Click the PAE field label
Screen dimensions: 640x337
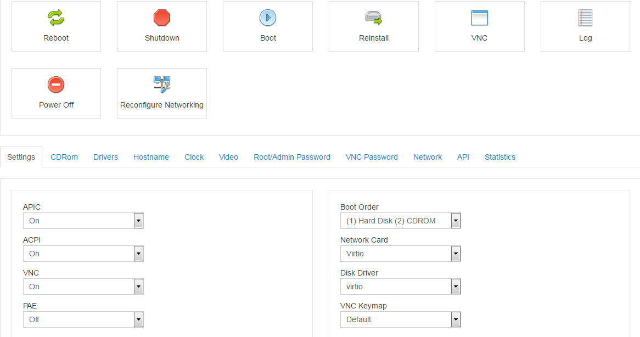point(30,306)
